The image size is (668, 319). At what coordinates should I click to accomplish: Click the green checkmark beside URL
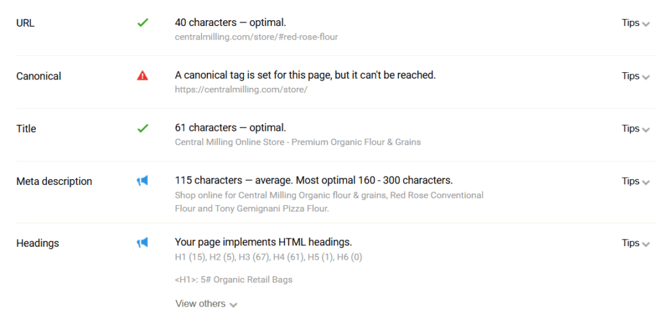tap(142, 23)
